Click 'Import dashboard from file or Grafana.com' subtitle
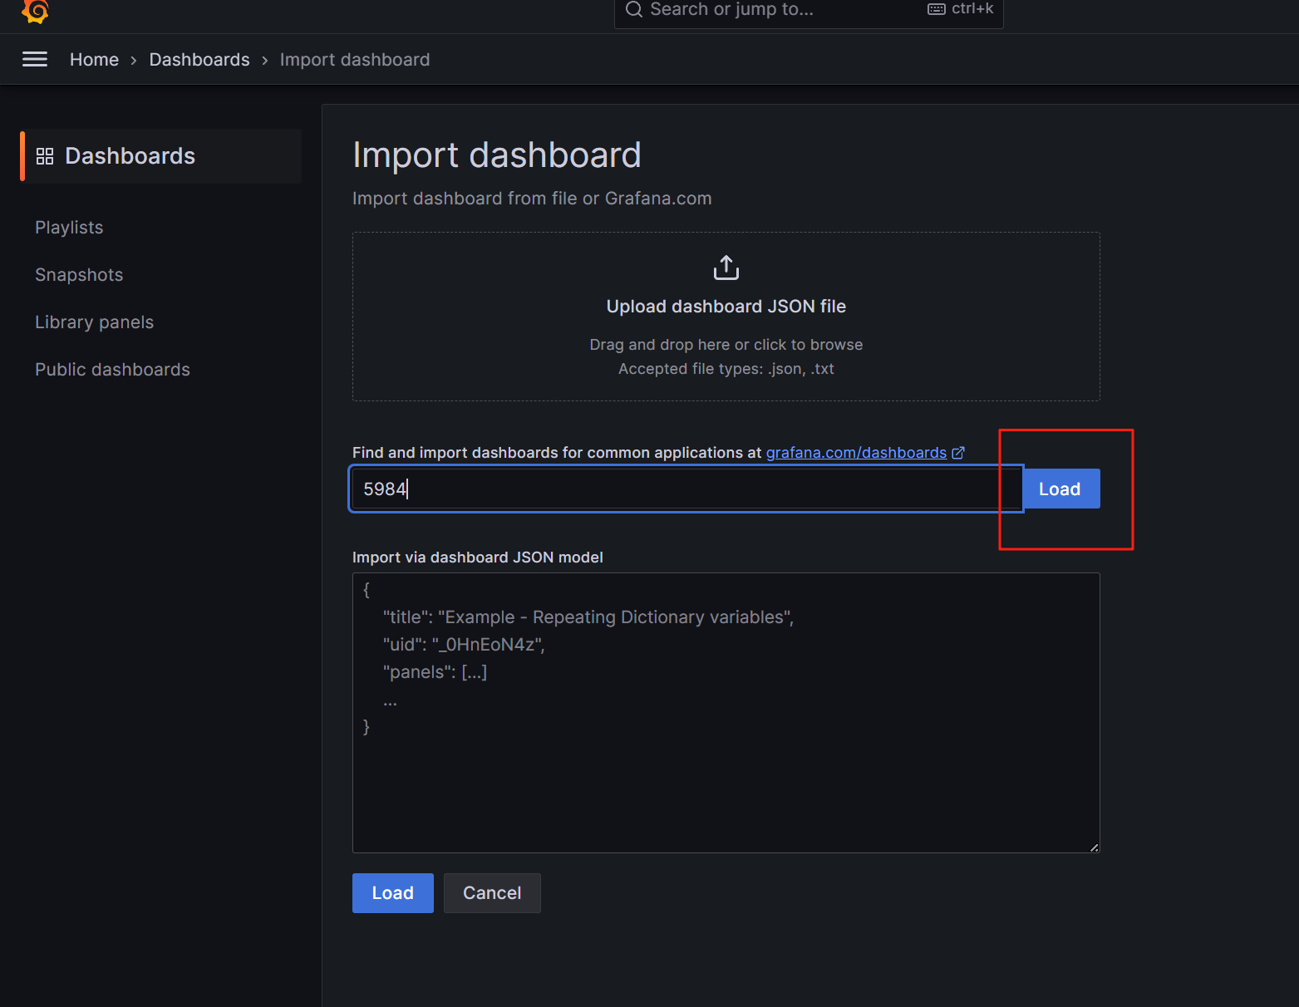The height and width of the screenshot is (1007, 1299). click(x=532, y=199)
